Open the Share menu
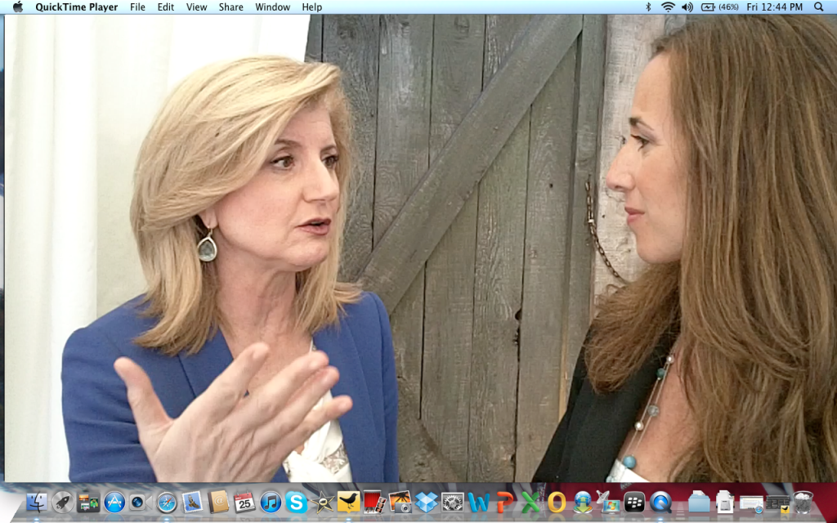 coord(231,7)
